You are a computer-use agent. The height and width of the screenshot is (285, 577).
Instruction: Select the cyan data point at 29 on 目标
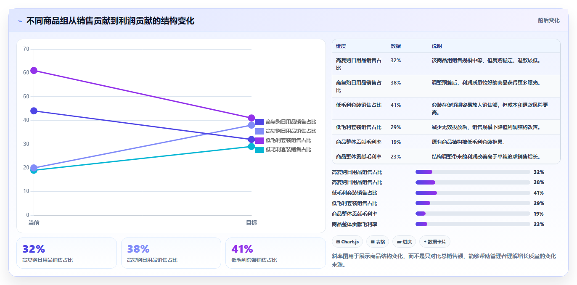click(x=251, y=146)
